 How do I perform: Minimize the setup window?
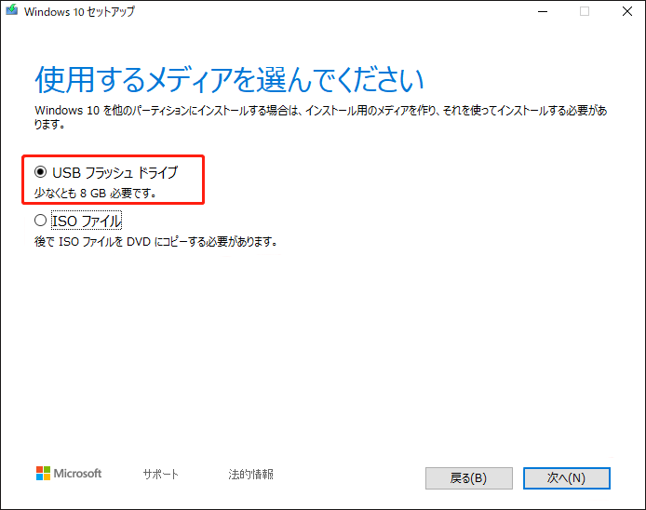click(543, 11)
